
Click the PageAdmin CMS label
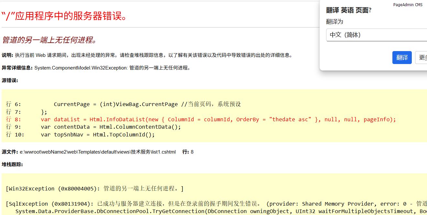408,5
